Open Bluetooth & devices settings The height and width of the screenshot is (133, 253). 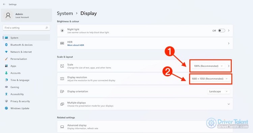(26, 45)
